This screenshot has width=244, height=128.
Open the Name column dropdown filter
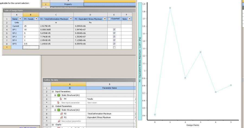tap(20, 19)
